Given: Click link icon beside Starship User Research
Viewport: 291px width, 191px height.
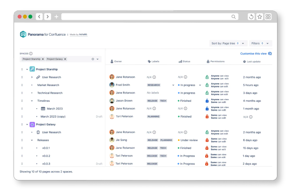Looking at the screenshot, I should click(38, 77).
